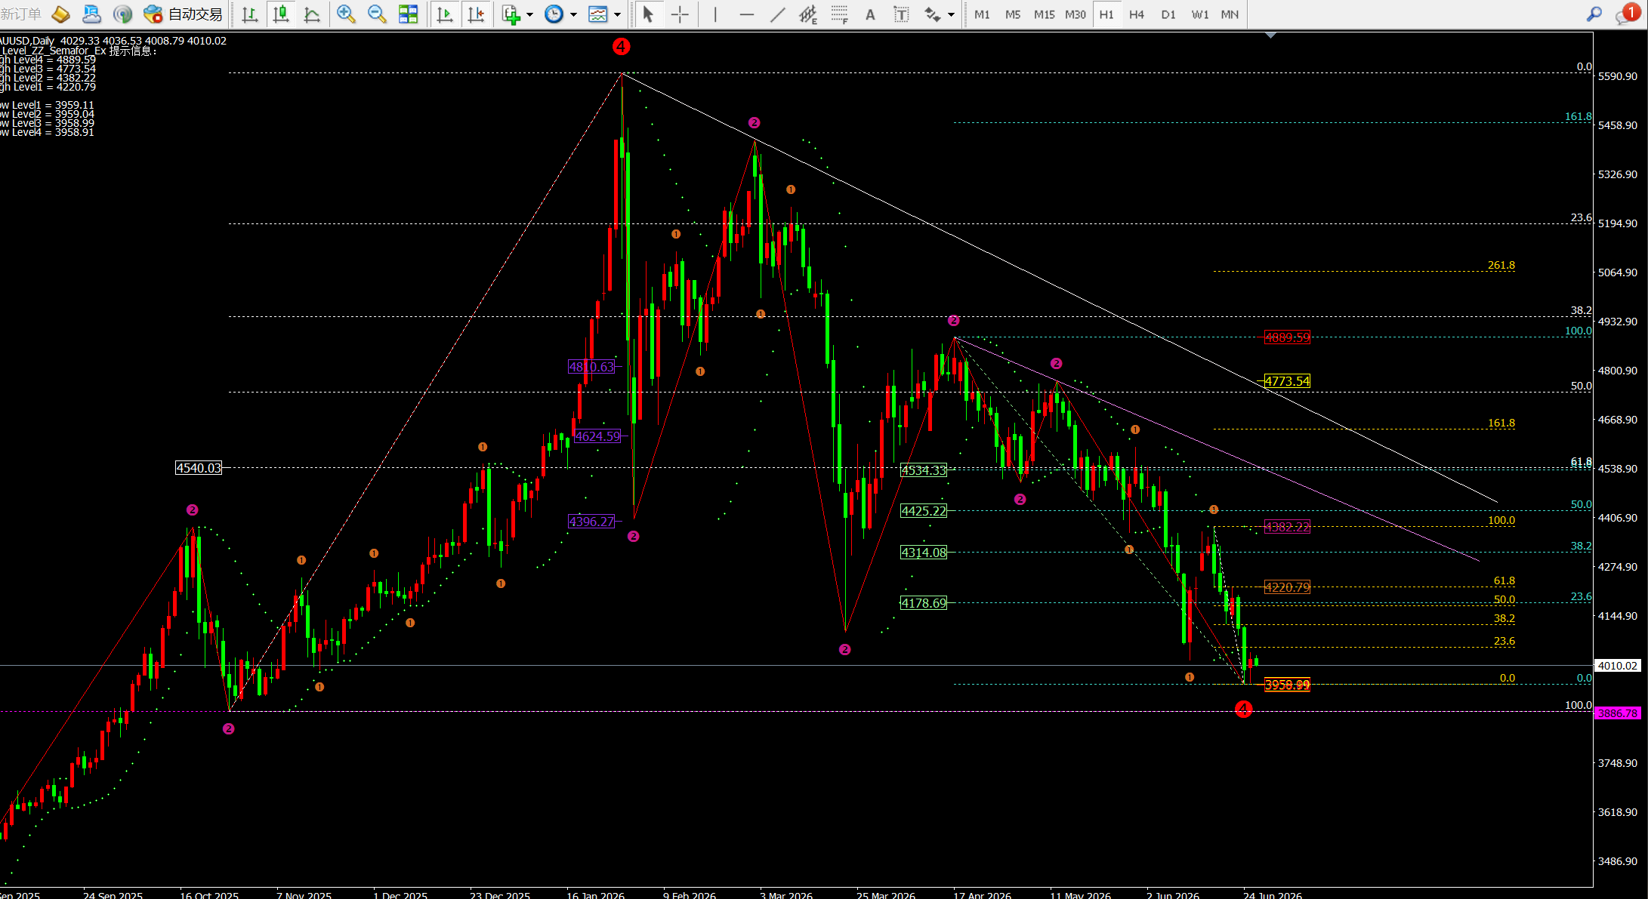Click the 5590.90 price axis value
This screenshot has height=899, width=1648.
1618,76
